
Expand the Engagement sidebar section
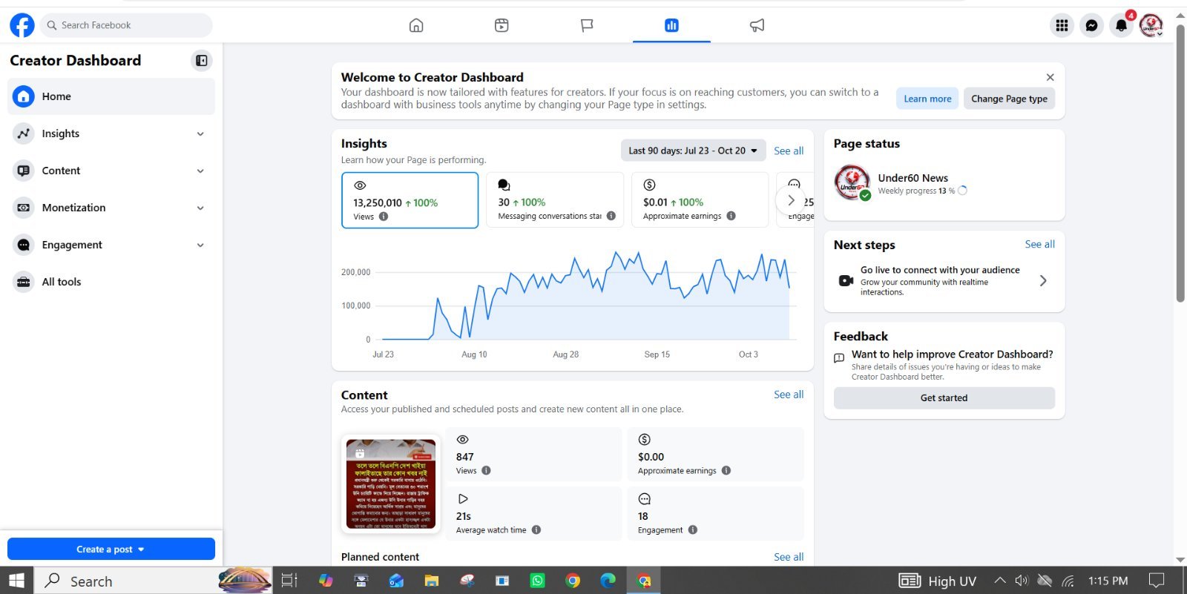click(x=111, y=245)
